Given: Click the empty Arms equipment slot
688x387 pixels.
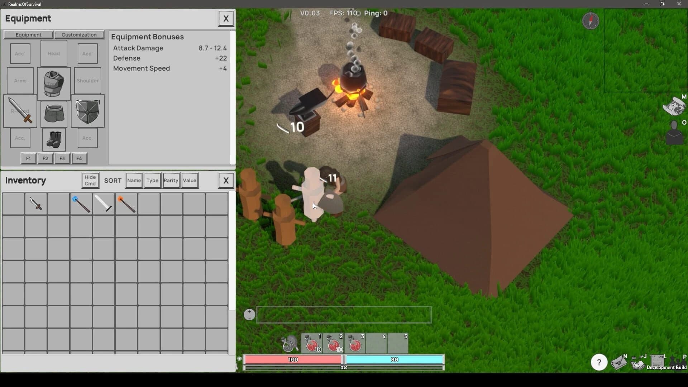Looking at the screenshot, I should coord(20,81).
